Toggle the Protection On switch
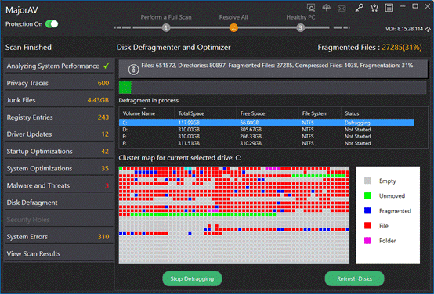Screen dimensions: 434x294 52,24
